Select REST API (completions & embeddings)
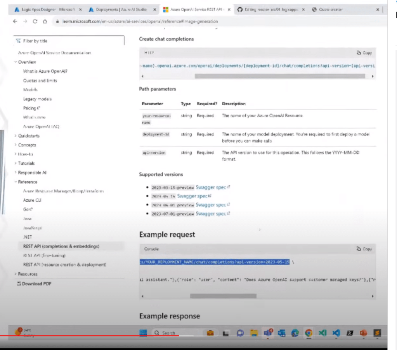This screenshot has height=350, width=397. point(61,246)
